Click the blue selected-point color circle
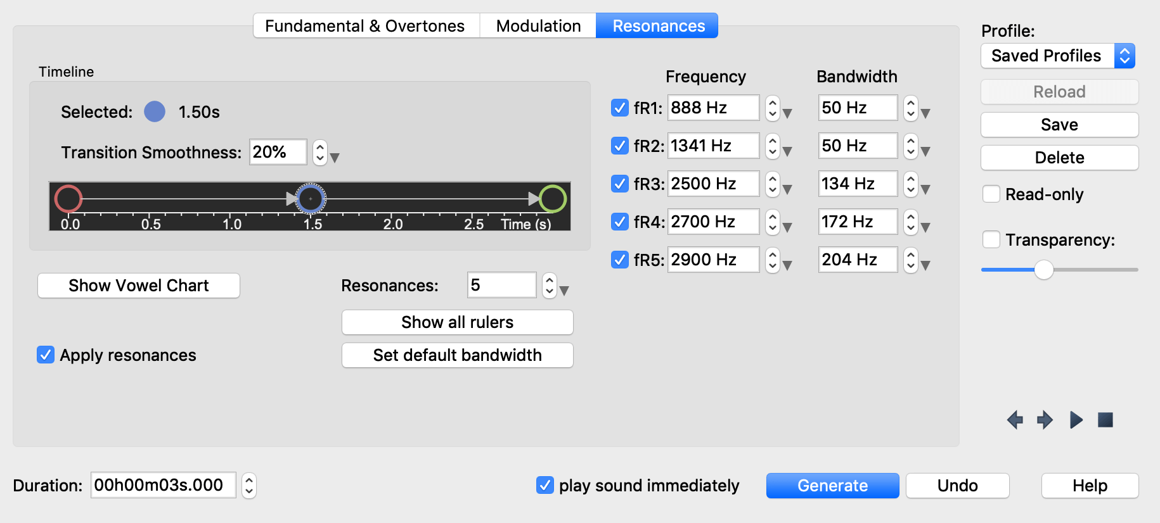 click(155, 112)
